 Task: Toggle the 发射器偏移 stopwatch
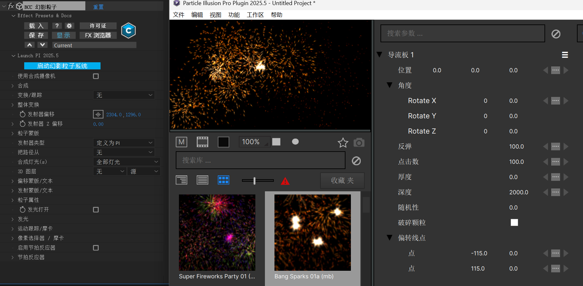(23, 114)
